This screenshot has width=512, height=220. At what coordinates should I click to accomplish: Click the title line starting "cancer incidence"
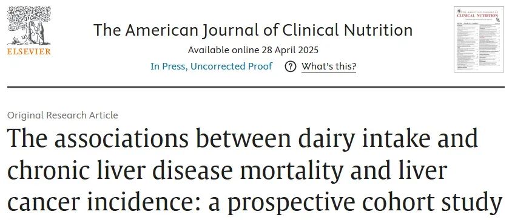pos(255,202)
